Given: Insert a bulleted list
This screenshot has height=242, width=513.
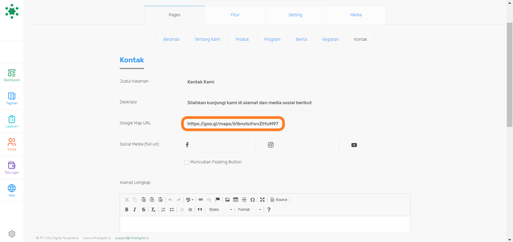Looking at the screenshot, I should click(172, 209).
